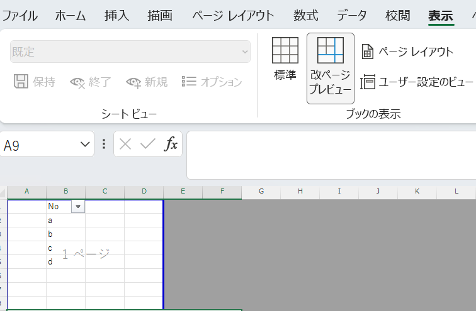
Task: Click the checkmark enter icon in formula bar
Action: pyautogui.click(x=148, y=145)
